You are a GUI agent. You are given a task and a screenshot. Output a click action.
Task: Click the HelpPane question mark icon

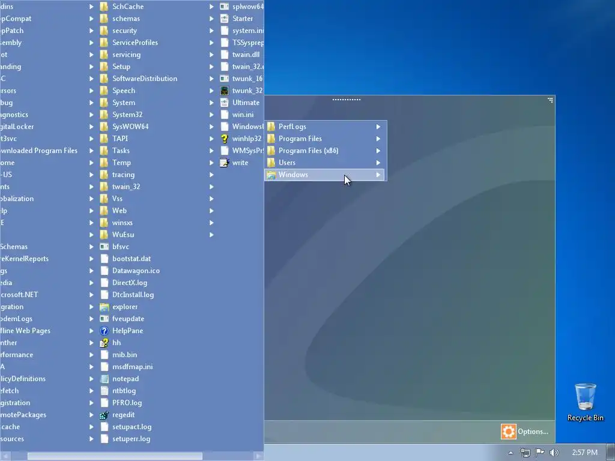coord(104,331)
